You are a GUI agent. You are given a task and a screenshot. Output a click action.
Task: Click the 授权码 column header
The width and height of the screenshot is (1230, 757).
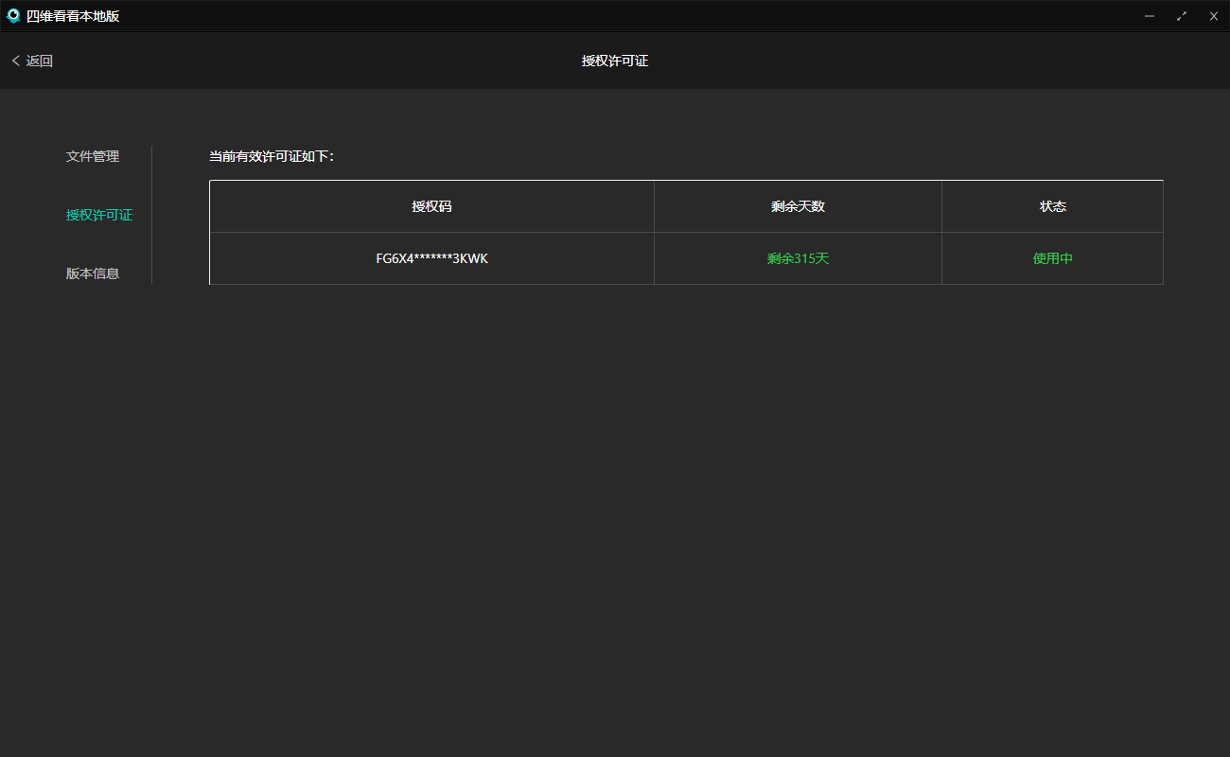pos(431,206)
